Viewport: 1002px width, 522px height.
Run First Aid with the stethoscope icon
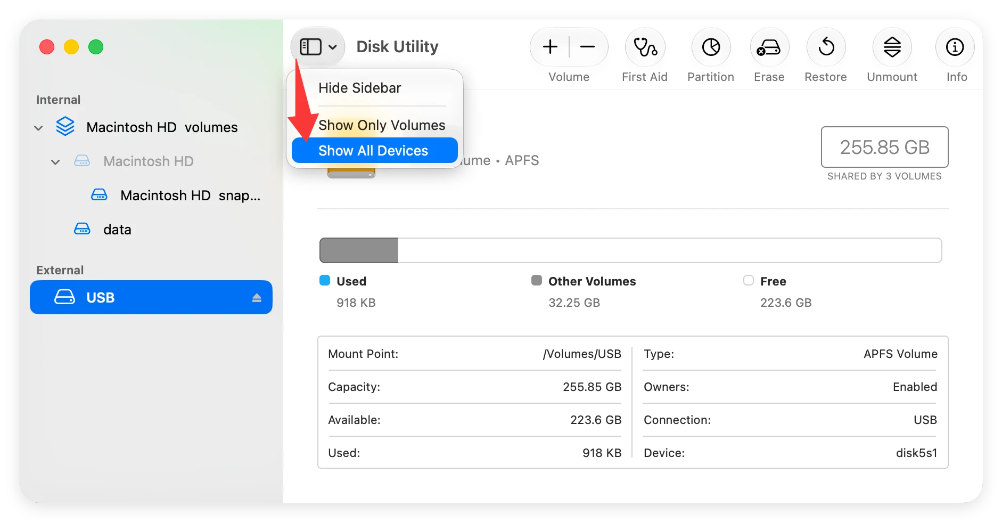(x=645, y=47)
